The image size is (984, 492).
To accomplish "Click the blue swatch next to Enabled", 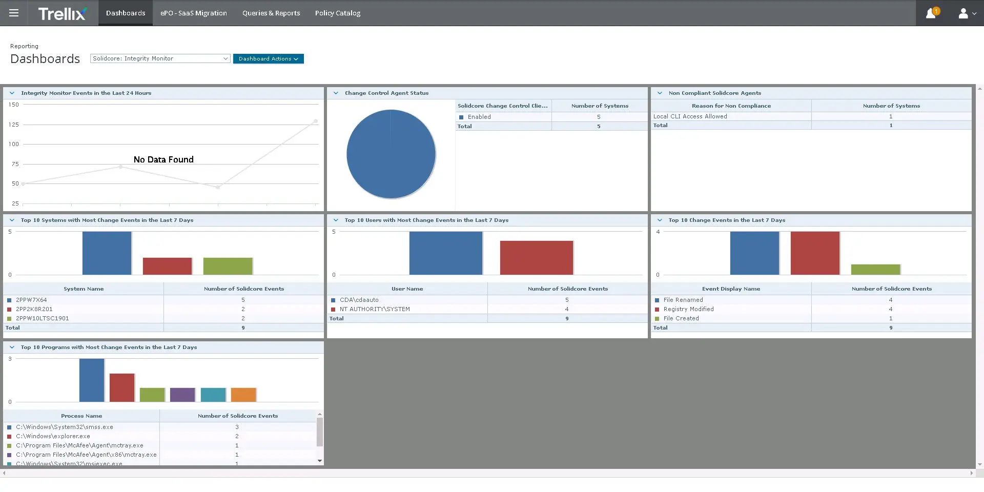I will [x=461, y=117].
